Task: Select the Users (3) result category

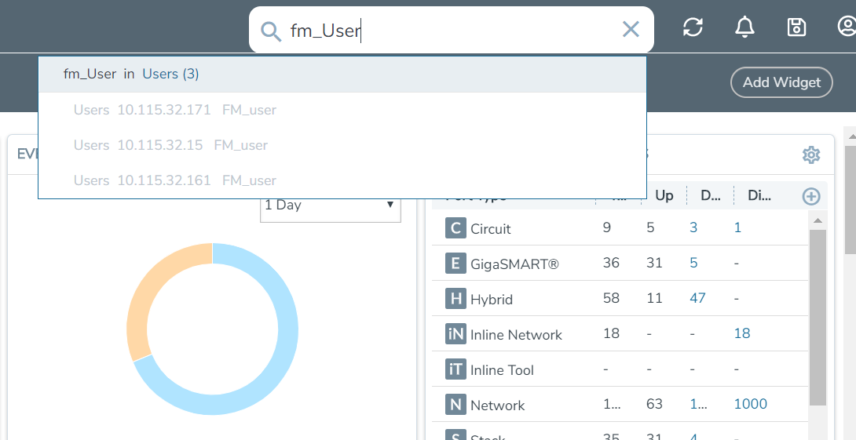Action: pos(170,74)
